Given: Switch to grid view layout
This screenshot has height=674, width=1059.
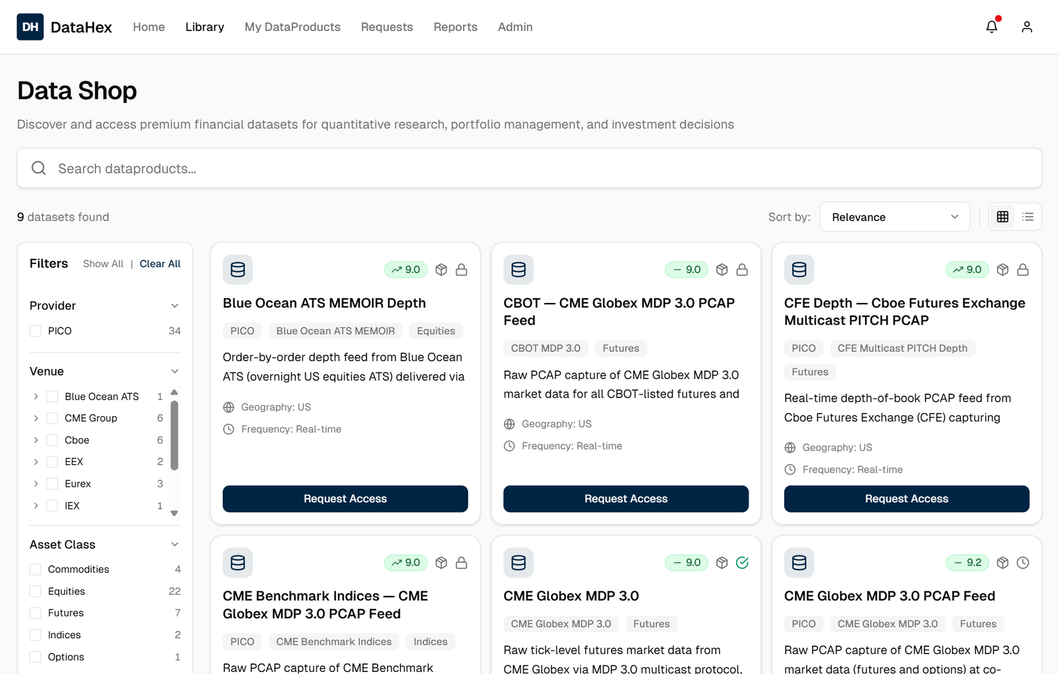Looking at the screenshot, I should (x=1003, y=217).
